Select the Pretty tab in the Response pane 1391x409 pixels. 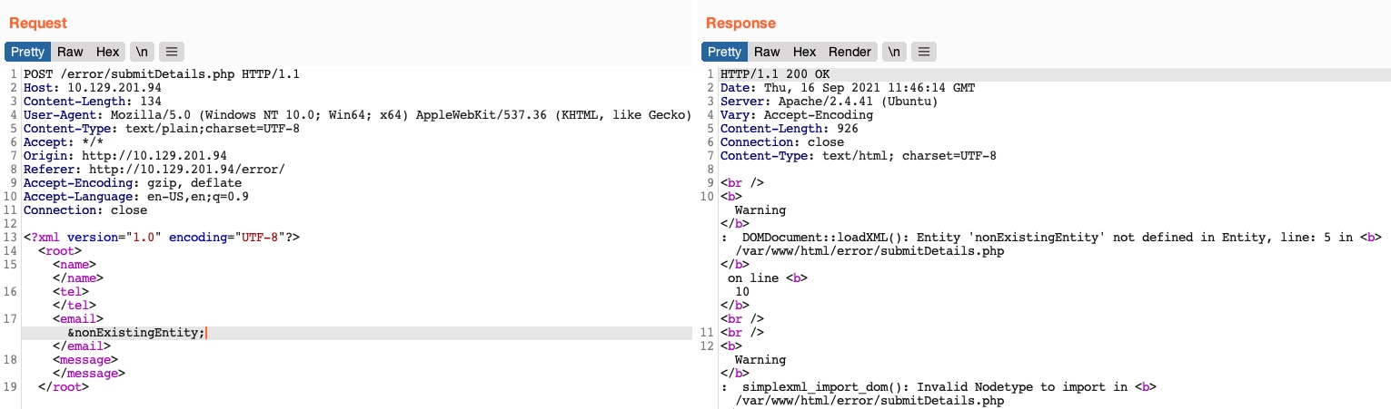(x=724, y=52)
